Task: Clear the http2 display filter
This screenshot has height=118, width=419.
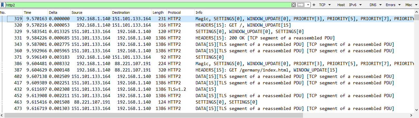Action: tap(293, 5)
